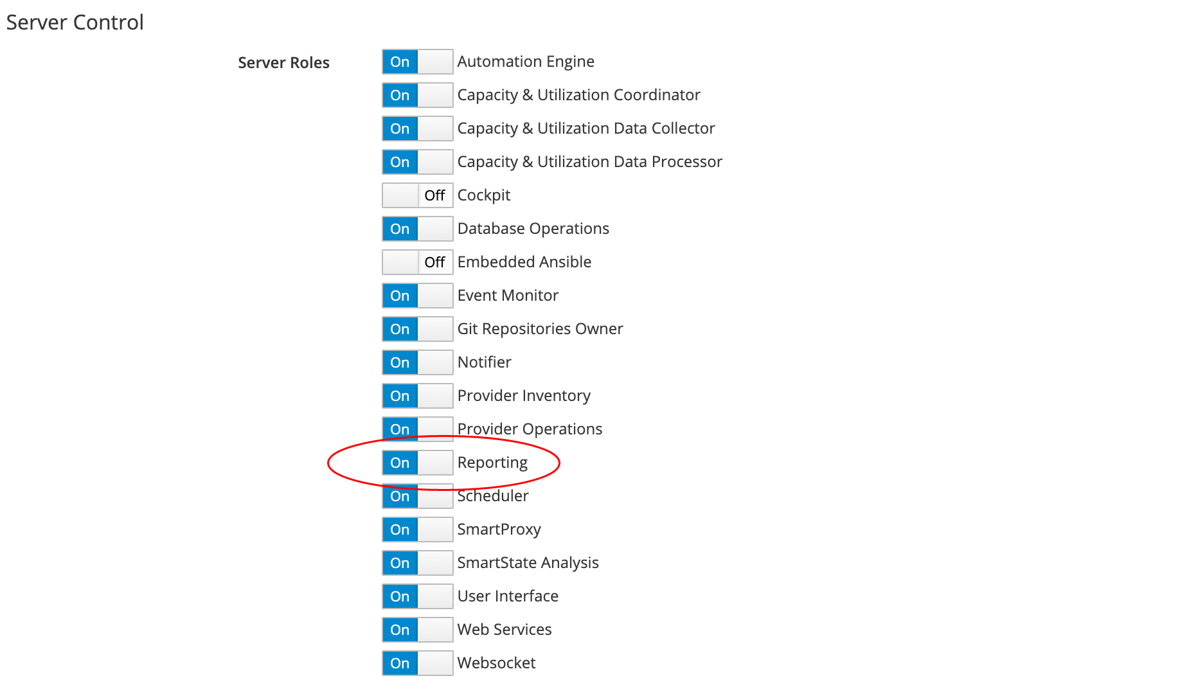
Task: Switch off SmartState Analysis role
Action: coord(417,563)
